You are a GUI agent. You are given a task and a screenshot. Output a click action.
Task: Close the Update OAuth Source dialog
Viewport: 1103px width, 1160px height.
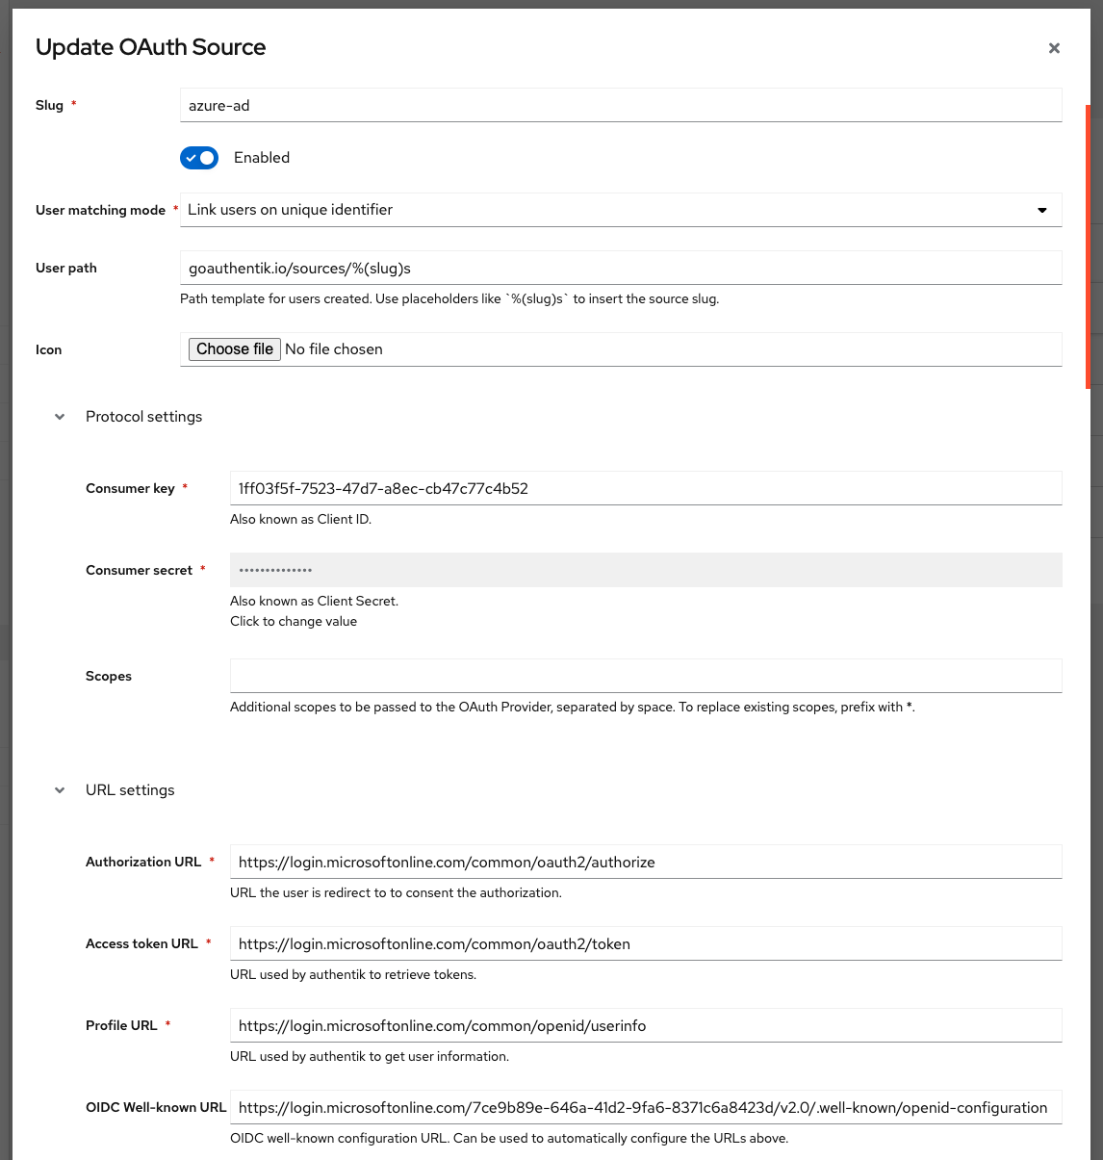point(1054,48)
